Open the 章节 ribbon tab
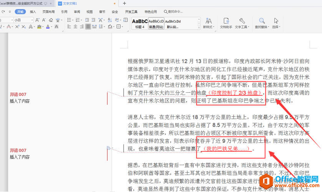The image size is (322, 192). pos(102,12)
